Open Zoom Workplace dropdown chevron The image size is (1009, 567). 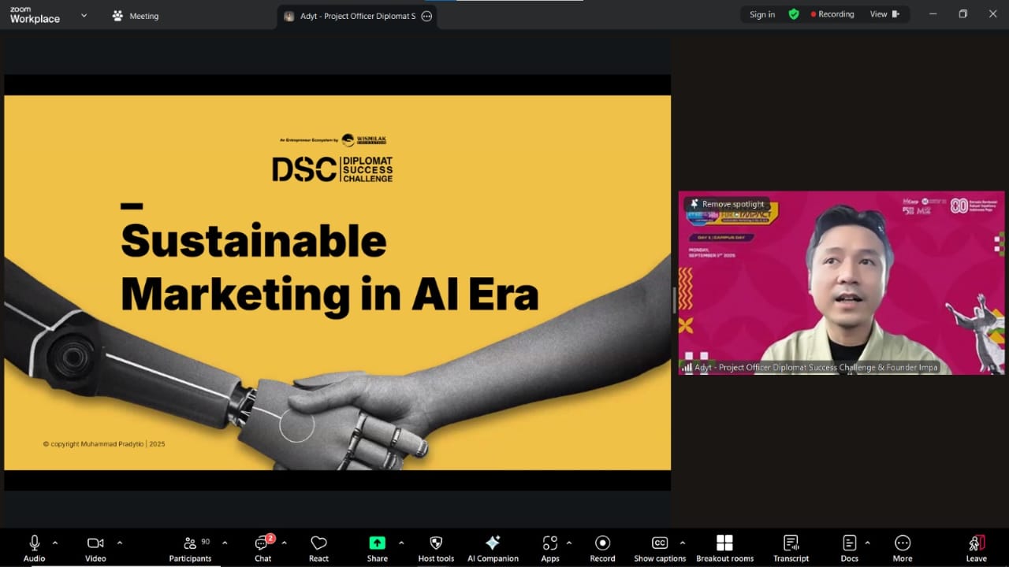pyautogui.click(x=84, y=15)
